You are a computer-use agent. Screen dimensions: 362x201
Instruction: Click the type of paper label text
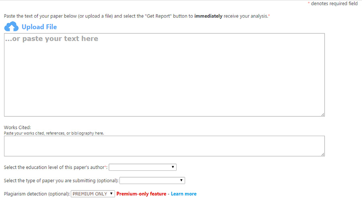point(61,180)
